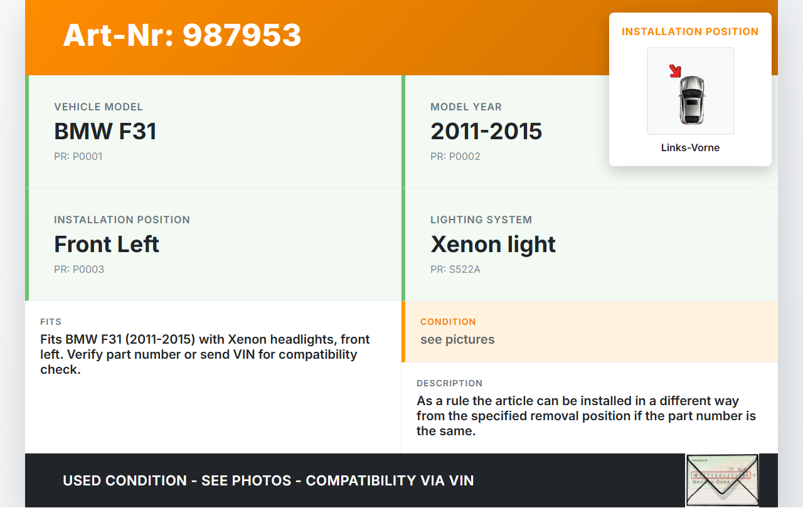
Task: Select the large "Xenon light" value
Action: click(493, 245)
